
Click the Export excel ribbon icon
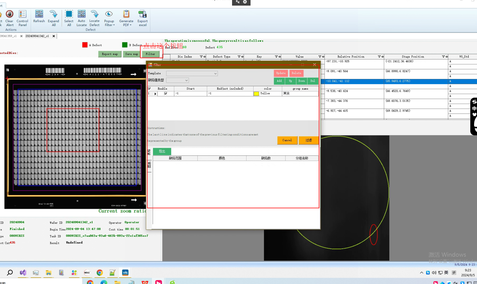click(x=142, y=18)
